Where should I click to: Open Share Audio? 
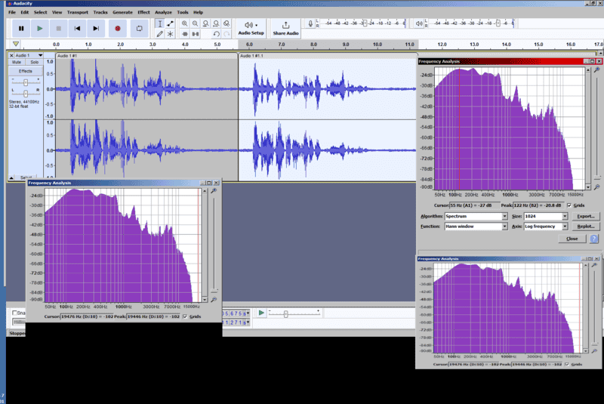pos(285,28)
